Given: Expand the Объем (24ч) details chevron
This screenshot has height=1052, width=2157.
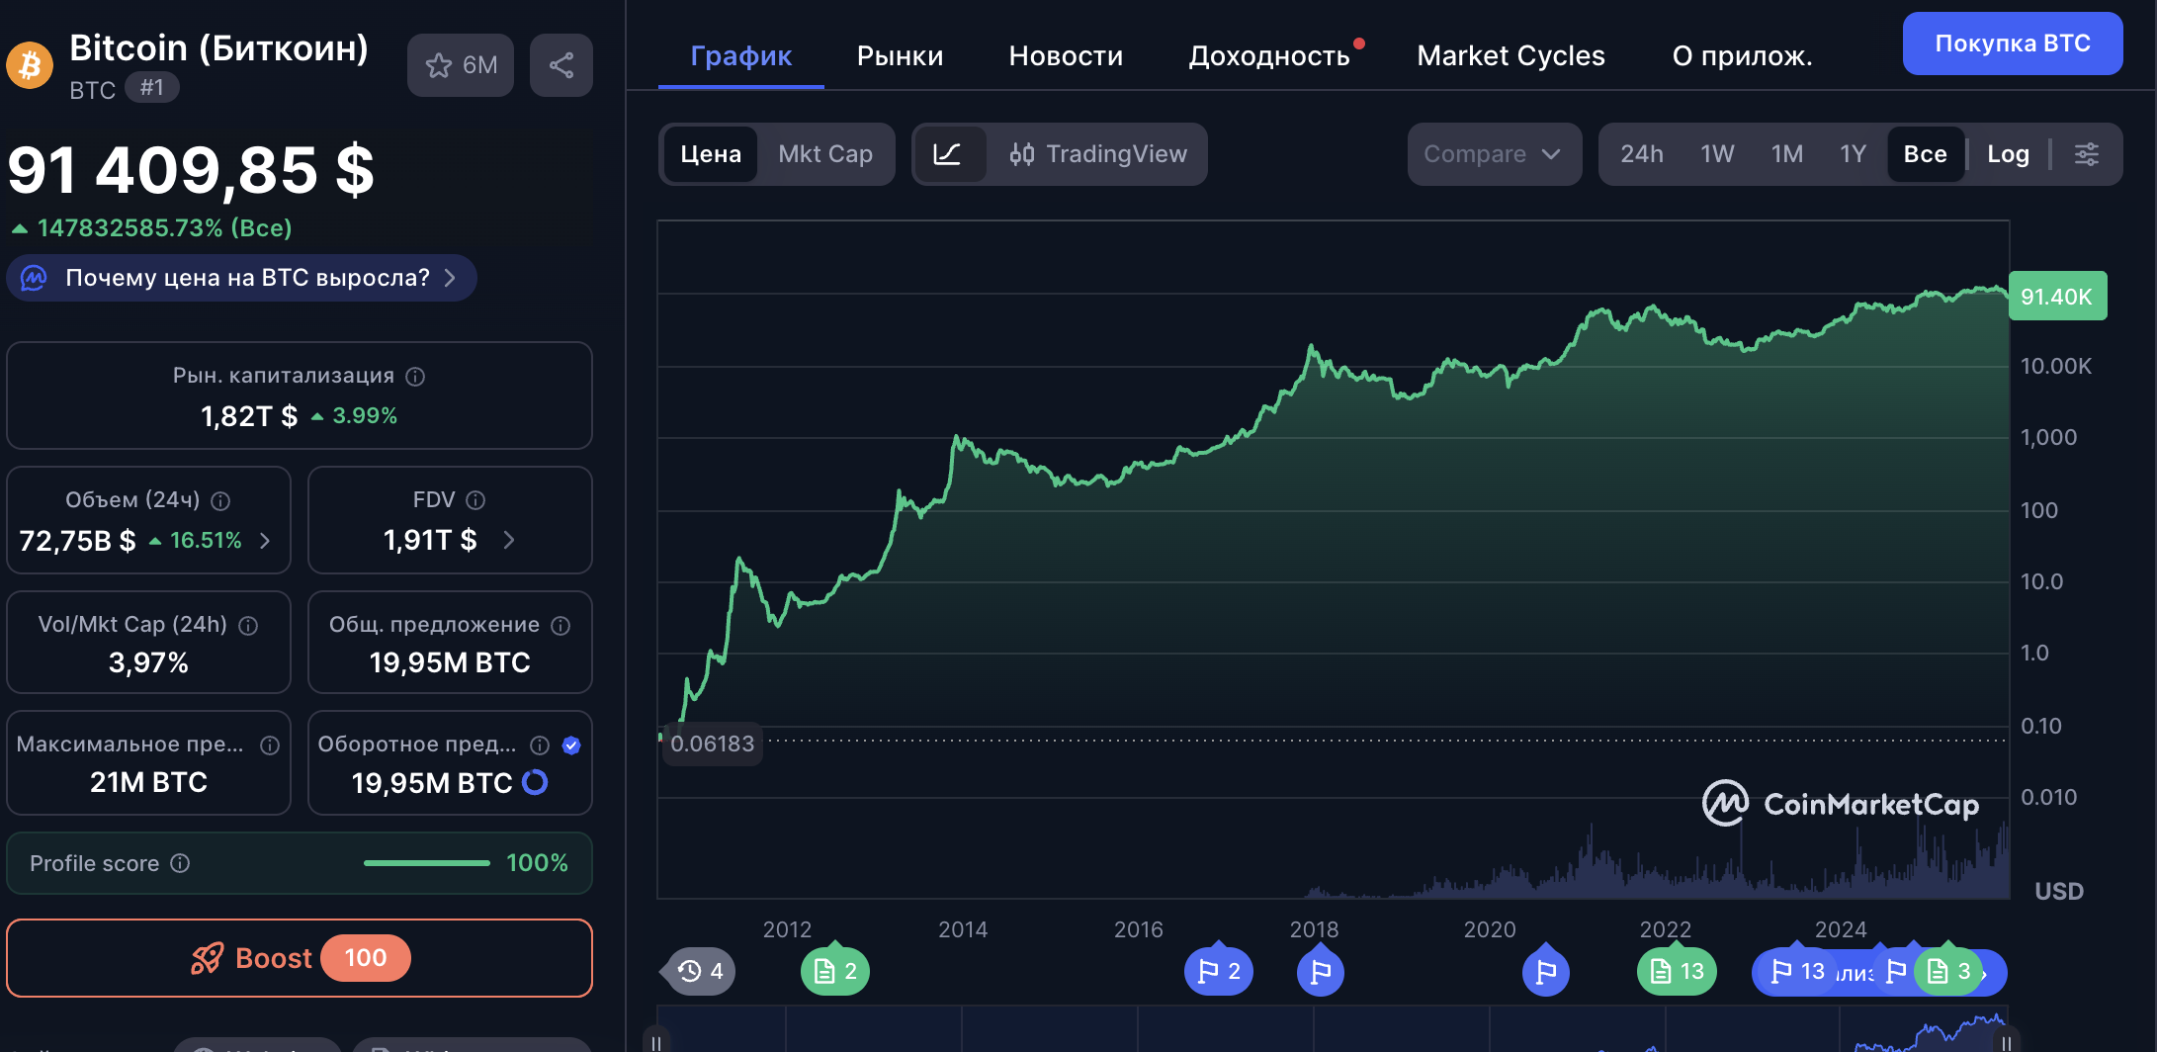Looking at the screenshot, I should [265, 541].
